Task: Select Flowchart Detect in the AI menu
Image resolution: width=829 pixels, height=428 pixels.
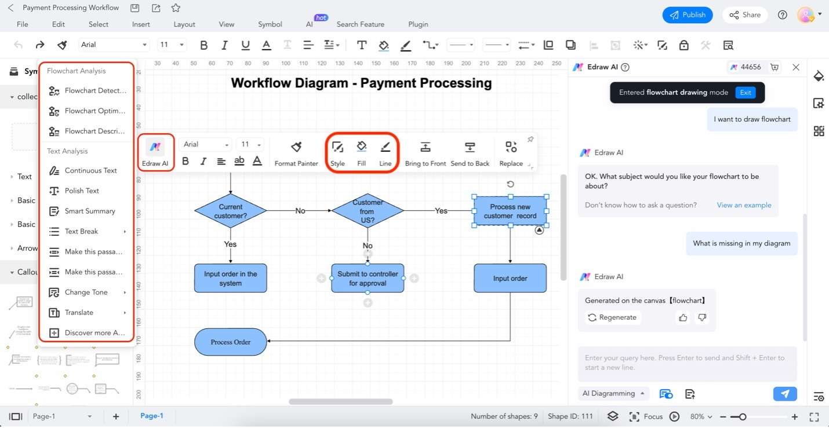Action: pos(87,90)
